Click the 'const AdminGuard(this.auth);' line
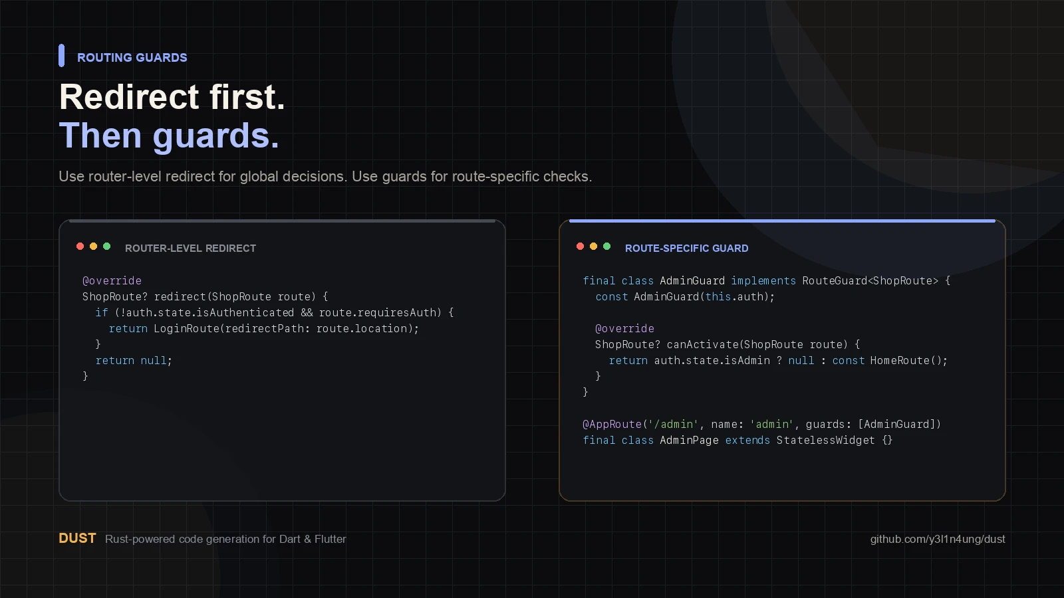This screenshot has width=1064, height=598. 685,296
